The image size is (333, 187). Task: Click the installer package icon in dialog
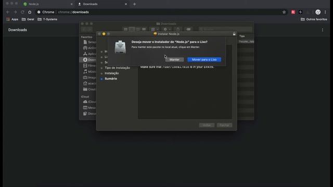(120, 47)
